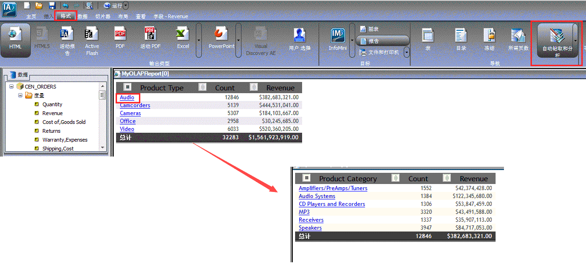The width and height of the screenshot is (586, 266).
Task: Open the 切片器 (slicer) ribbon tab
Action: tap(103, 16)
